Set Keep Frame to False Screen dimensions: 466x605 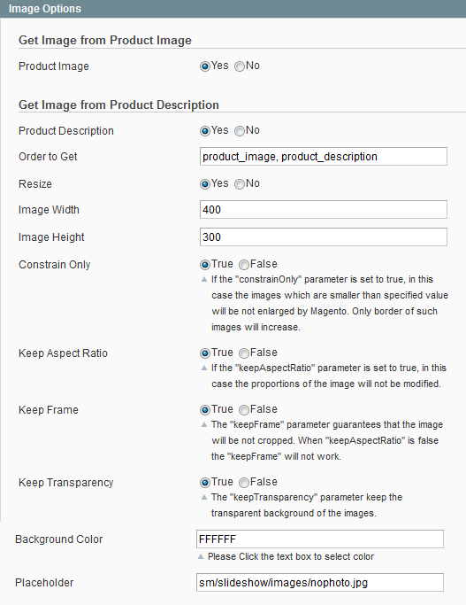click(244, 410)
